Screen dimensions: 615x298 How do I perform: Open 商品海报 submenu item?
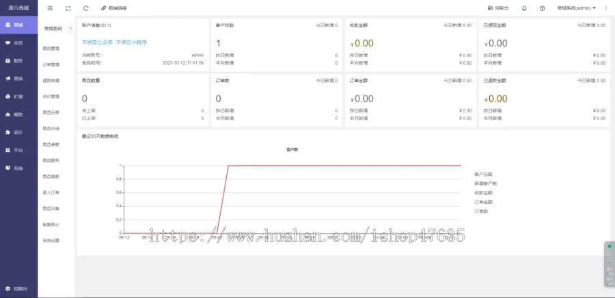click(x=51, y=177)
